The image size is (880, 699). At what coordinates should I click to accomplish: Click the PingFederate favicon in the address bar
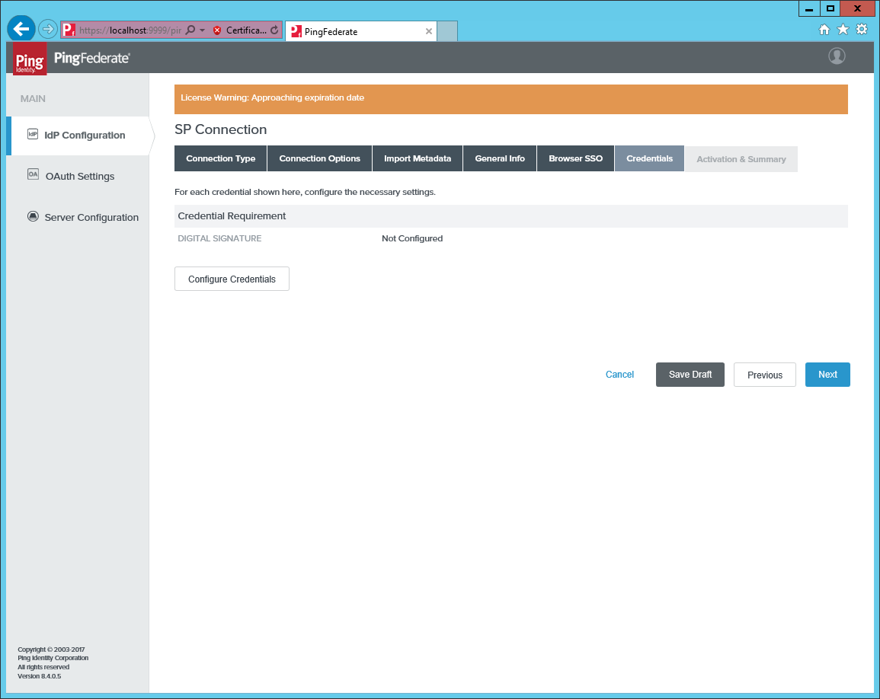(x=69, y=30)
